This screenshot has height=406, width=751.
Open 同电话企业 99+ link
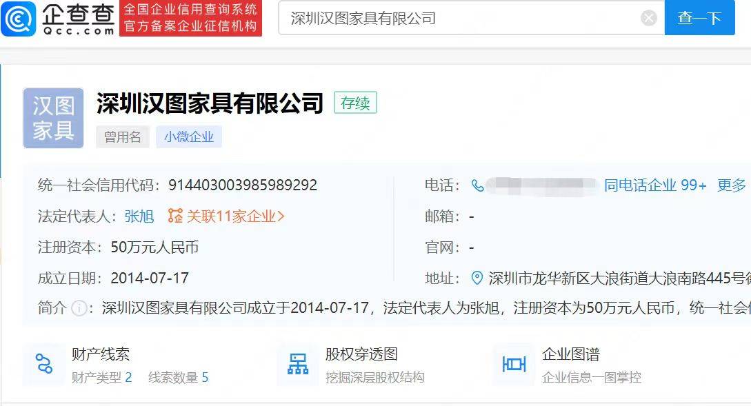[x=654, y=185]
